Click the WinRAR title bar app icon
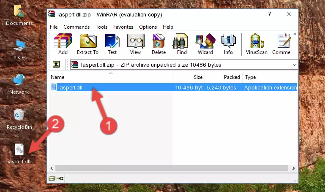Viewport: 325px width, 192px height. (x=52, y=14)
